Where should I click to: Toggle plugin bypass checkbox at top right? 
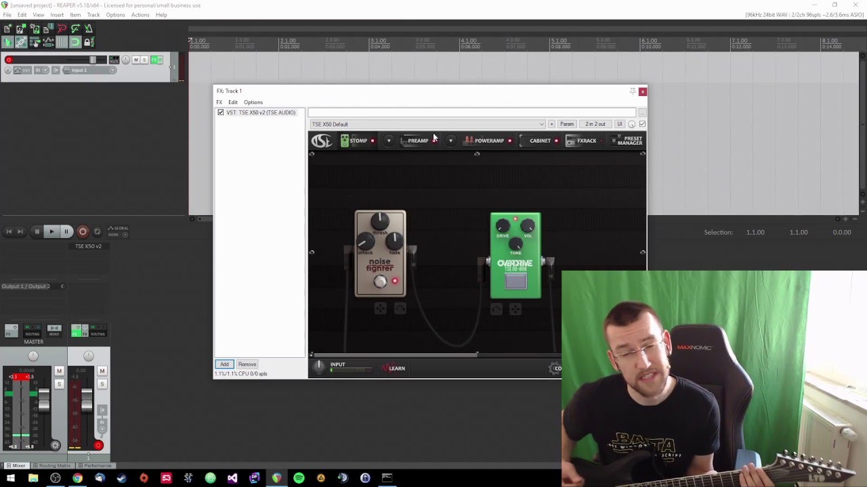tap(642, 124)
